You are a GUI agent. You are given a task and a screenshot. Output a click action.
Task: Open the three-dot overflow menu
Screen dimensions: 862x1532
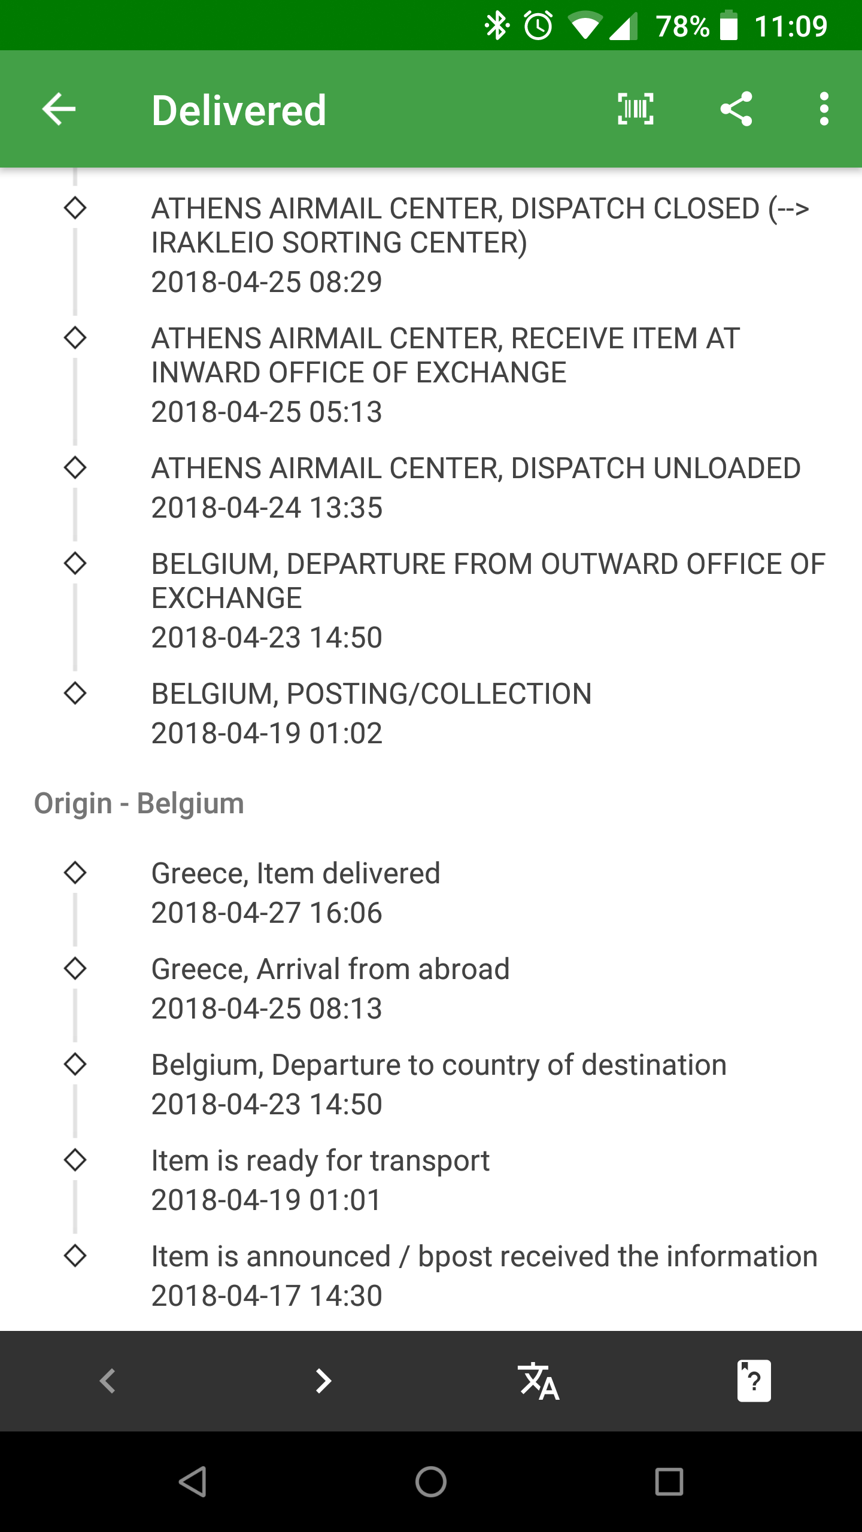[x=824, y=109]
